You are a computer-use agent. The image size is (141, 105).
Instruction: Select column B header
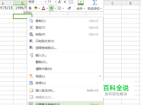(x=20, y=3)
